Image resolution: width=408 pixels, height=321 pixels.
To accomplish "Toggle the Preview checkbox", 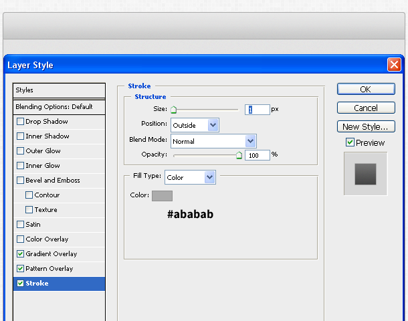I will point(350,142).
